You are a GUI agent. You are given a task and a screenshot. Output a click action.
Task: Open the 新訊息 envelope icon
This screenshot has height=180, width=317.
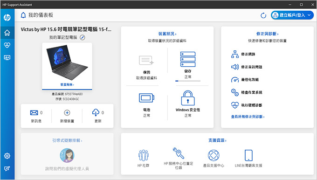[x=34, y=113]
